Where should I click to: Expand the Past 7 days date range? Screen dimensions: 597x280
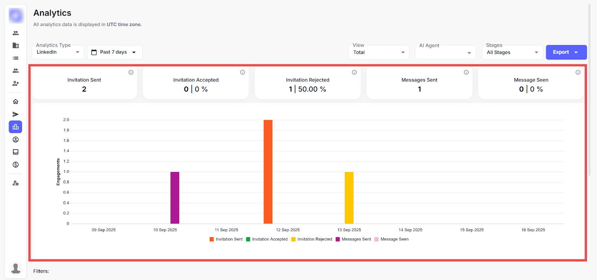coord(115,52)
